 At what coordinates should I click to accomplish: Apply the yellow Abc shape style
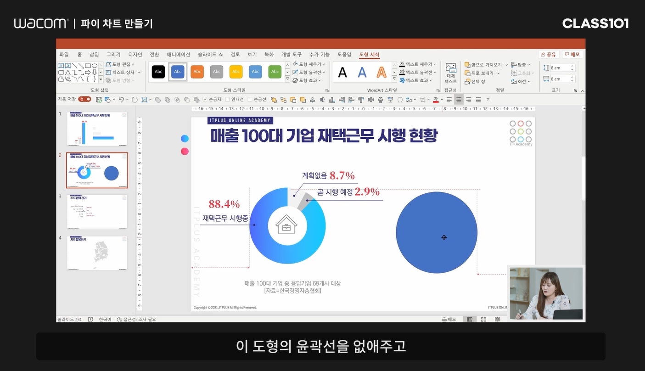pyautogui.click(x=236, y=72)
